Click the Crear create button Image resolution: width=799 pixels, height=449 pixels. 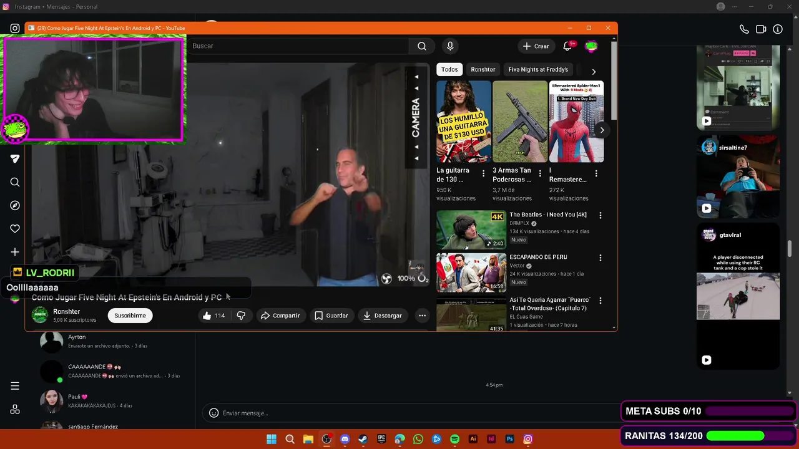[536, 46]
